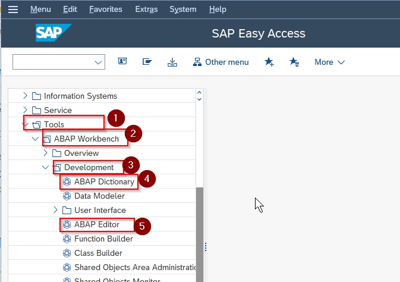Viewport: 400px width, 282px height.
Task: Click the Delete Favorites star icon
Action: [x=294, y=62]
